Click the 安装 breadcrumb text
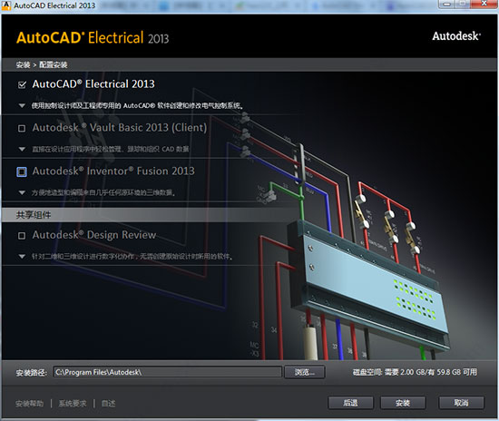Image resolution: width=499 pixels, height=421 pixels. (23, 65)
